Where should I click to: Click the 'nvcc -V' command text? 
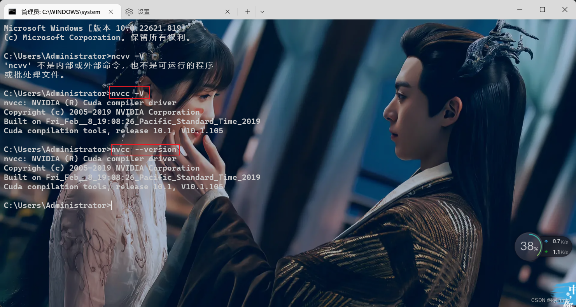click(x=128, y=93)
